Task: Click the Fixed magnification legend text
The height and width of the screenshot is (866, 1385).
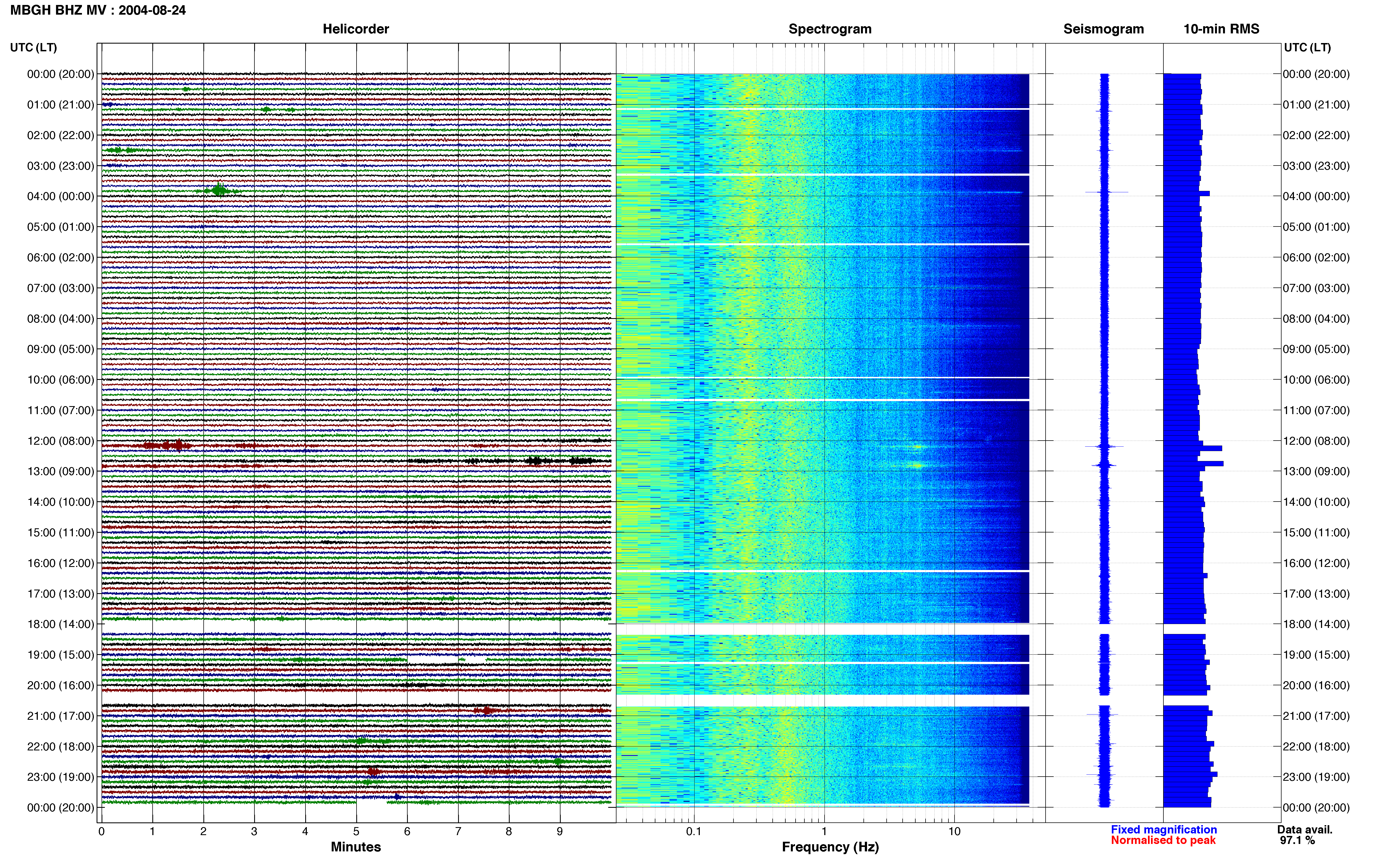Action: [x=1164, y=829]
